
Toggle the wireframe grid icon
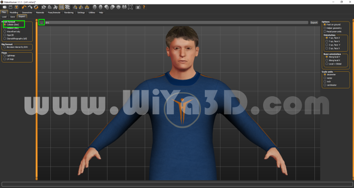62,7
